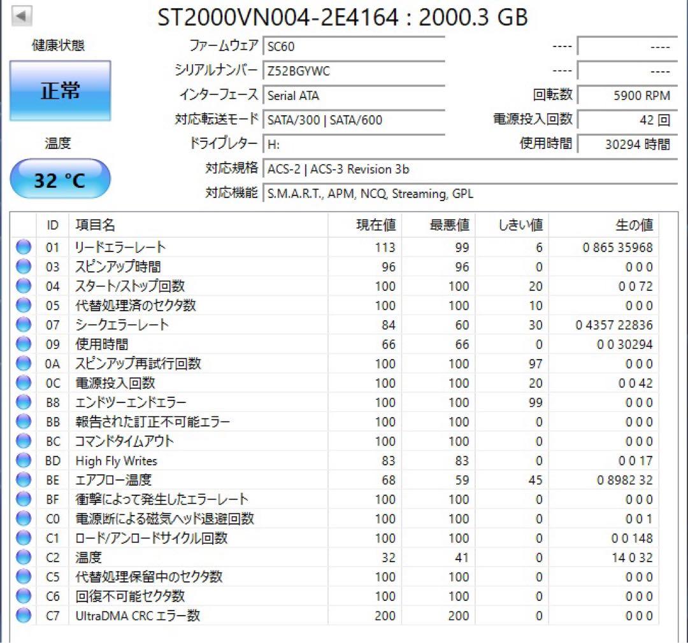
Task: Select status icon of row BE エアフロー温度
Action: click(x=24, y=479)
